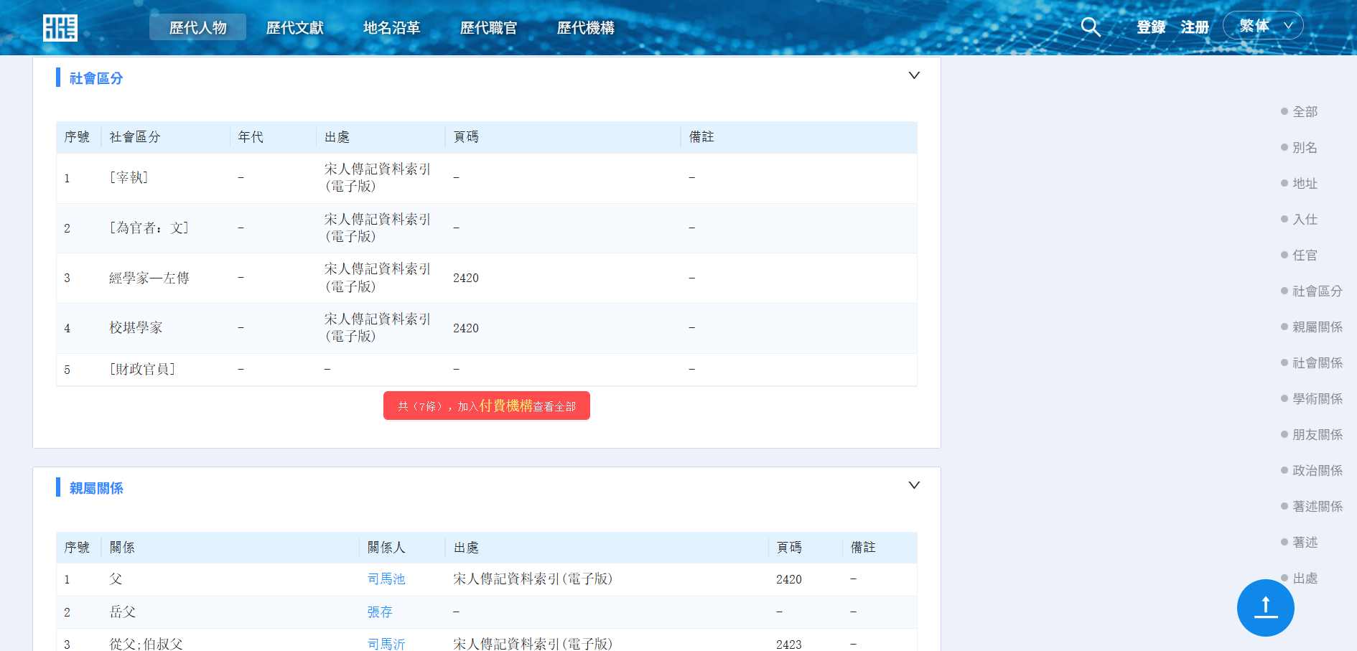The height and width of the screenshot is (651, 1357).
Task: Click the scroll-to-top arrow button
Action: (1265, 607)
